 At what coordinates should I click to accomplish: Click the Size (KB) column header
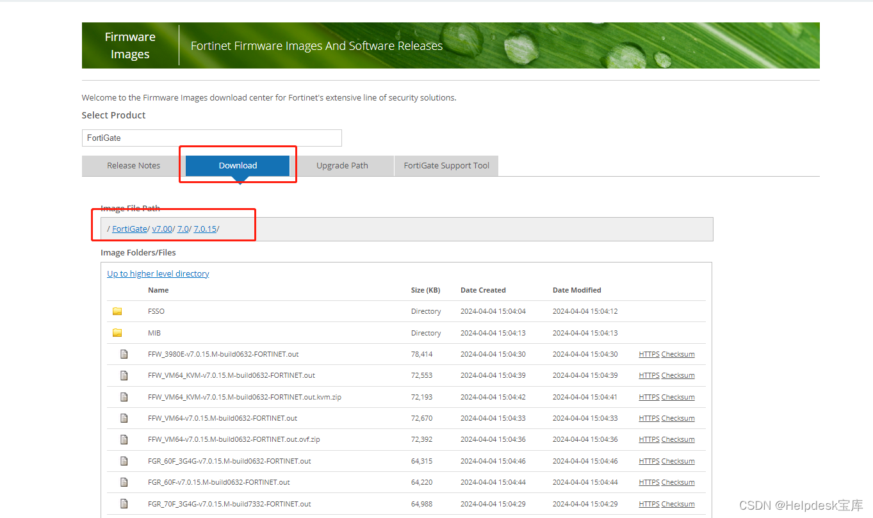[x=425, y=290]
